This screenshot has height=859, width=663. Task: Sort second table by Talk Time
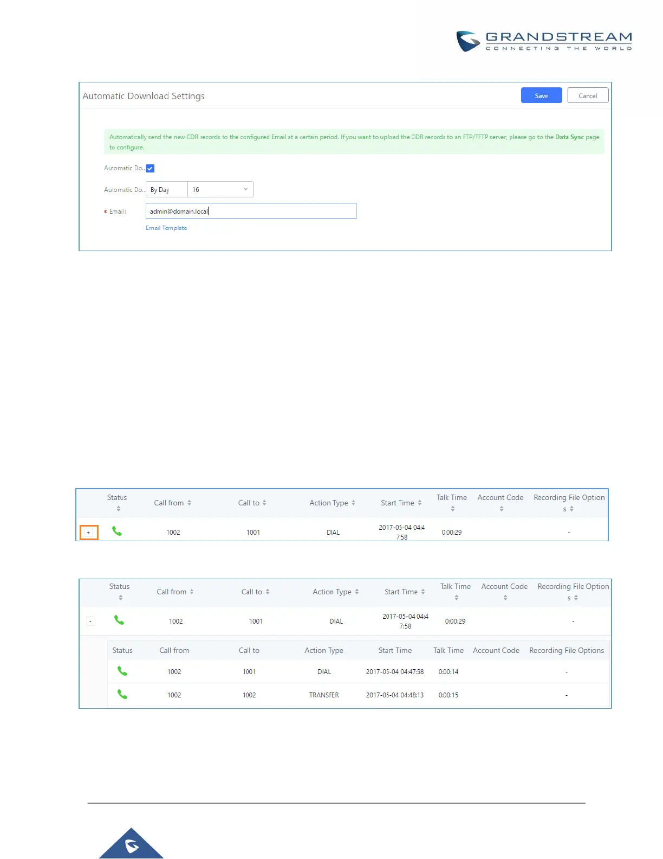tap(457, 598)
